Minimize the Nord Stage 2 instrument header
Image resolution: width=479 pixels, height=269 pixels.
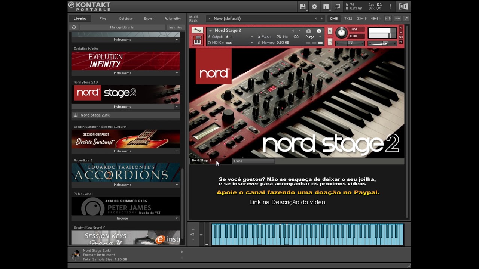coord(401,33)
